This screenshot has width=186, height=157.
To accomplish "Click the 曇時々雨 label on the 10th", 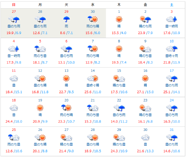I will [171, 56].
